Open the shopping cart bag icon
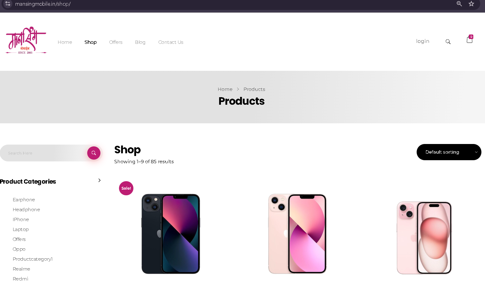Viewport: 485px width, 285px height. tap(470, 39)
